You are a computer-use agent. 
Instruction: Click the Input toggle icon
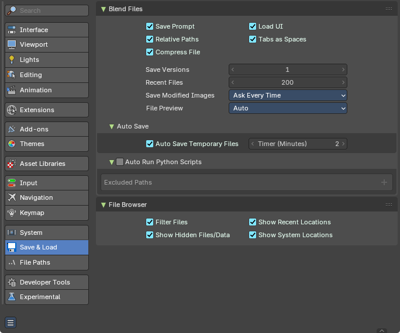click(x=12, y=183)
